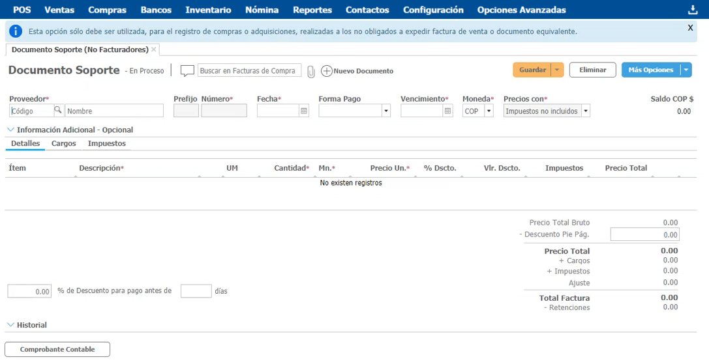Expand the Guardar button arrow options
Image resolution: width=709 pixels, height=364 pixels.
[x=557, y=70]
